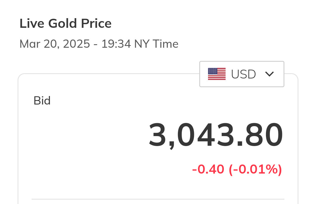The height and width of the screenshot is (204, 316).
Task: Click the Live Gold Price heading
Action: pos(66,23)
